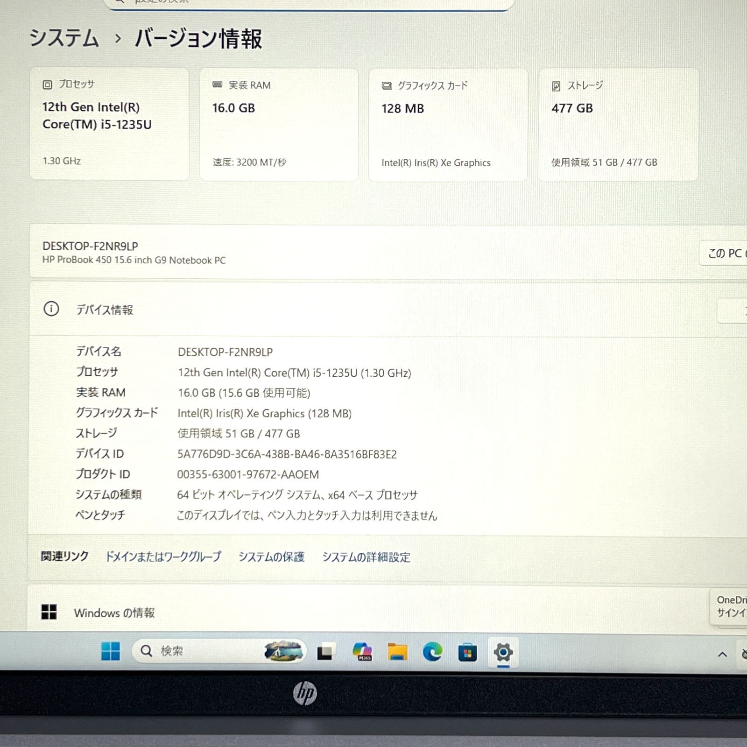Click the search highlight image in taskbar
Viewport: 747px width, 747px height.
coord(283,651)
